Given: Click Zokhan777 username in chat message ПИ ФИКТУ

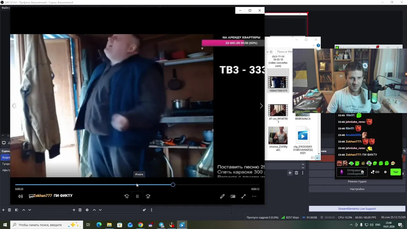Looking at the screenshot, I should tap(354, 155).
